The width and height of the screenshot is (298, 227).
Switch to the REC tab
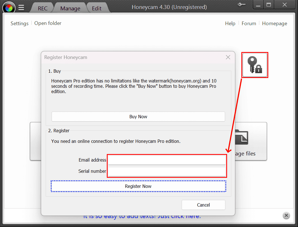click(x=43, y=8)
